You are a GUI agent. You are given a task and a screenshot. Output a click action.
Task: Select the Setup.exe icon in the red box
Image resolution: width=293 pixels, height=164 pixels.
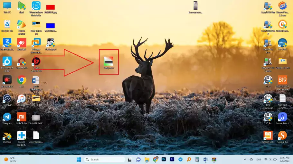click(109, 61)
